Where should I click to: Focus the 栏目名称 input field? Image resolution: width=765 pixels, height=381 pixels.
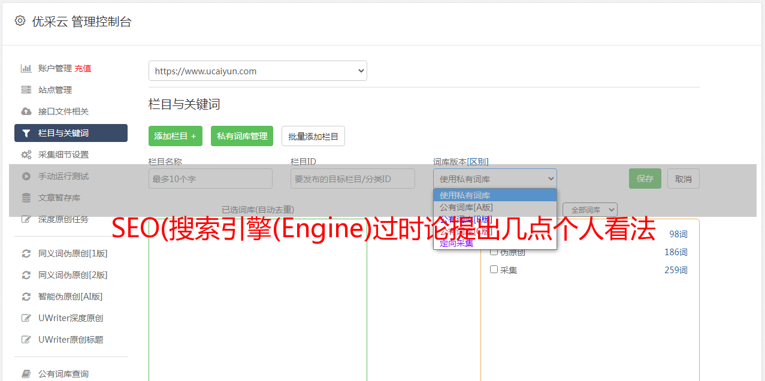click(210, 179)
